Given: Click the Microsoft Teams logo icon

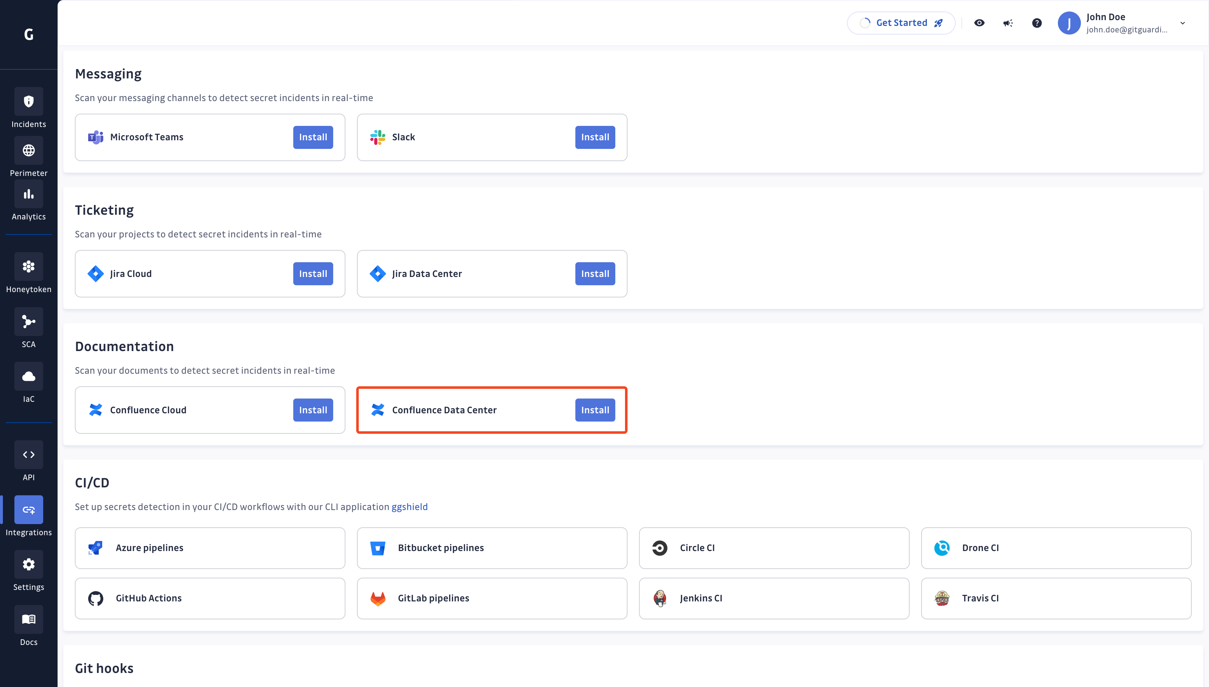Looking at the screenshot, I should coord(96,137).
